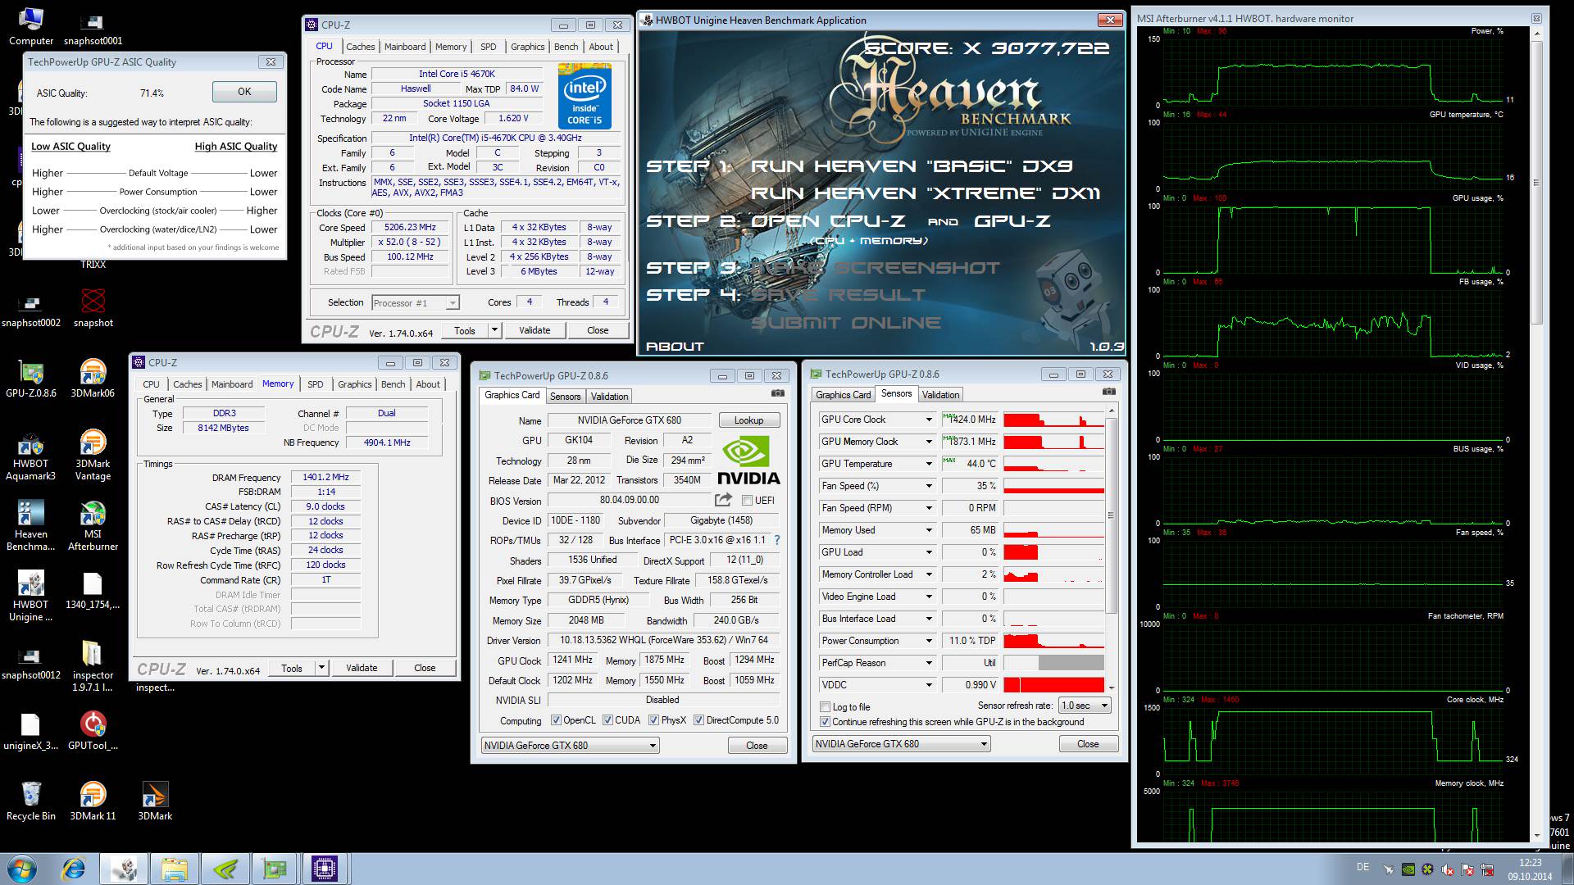Click Lookup button in GPU-Z
The image size is (1574, 885).
pyautogui.click(x=748, y=420)
